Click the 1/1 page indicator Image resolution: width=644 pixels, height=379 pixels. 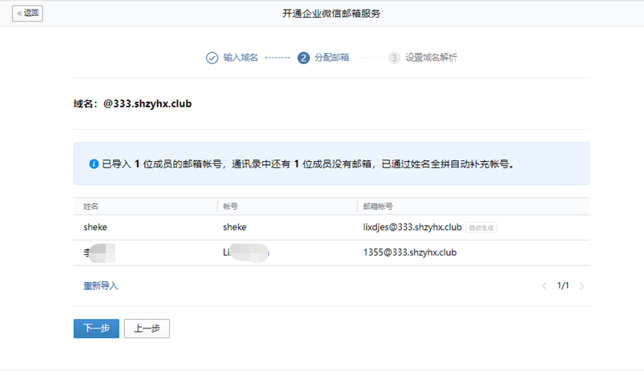[x=563, y=286]
